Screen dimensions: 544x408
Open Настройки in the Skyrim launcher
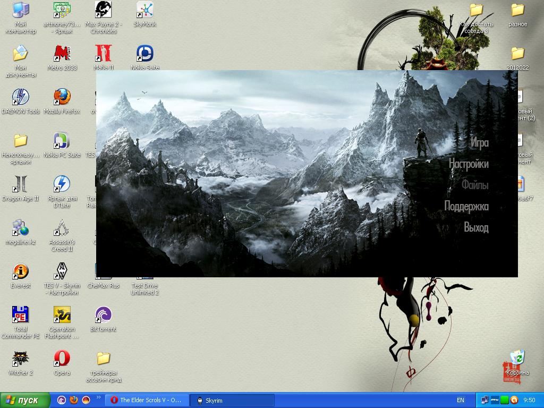(x=468, y=164)
